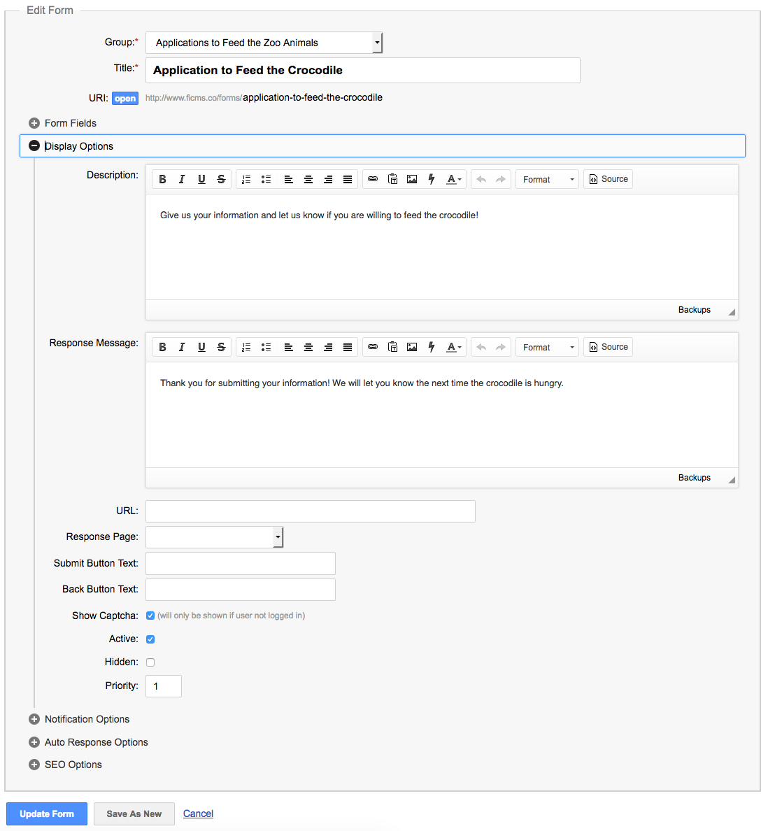Click italic icon in Response Message toolbar
This screenshot has height=831, width=768.
point(182,347)
